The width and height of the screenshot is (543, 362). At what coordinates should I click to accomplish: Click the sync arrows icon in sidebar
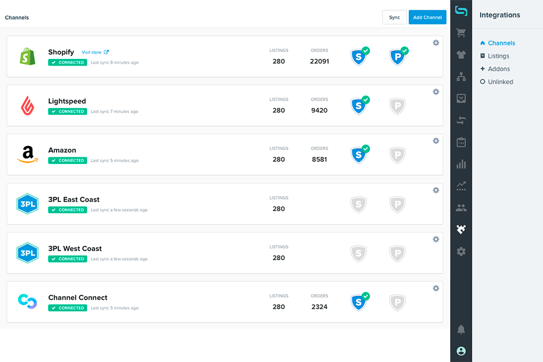tap(461, 120)
